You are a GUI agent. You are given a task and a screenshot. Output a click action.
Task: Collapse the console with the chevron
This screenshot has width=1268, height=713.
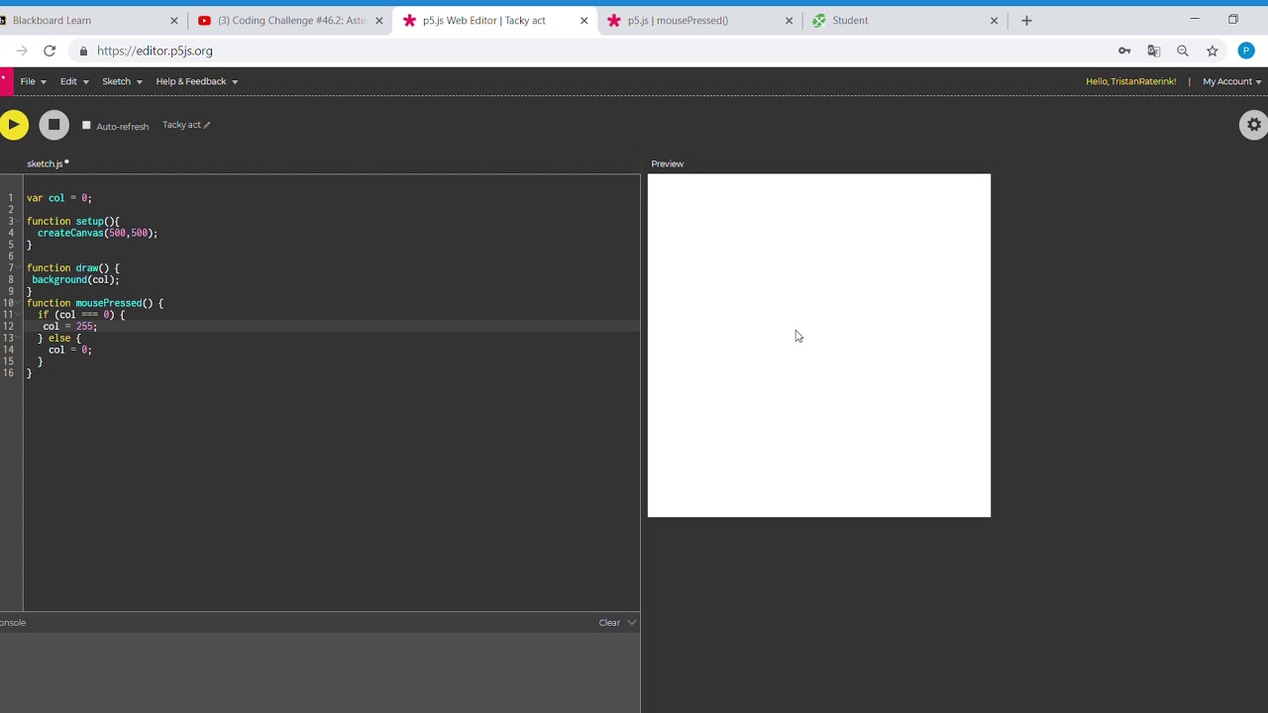pyautogui.click(x=632, y=623)
